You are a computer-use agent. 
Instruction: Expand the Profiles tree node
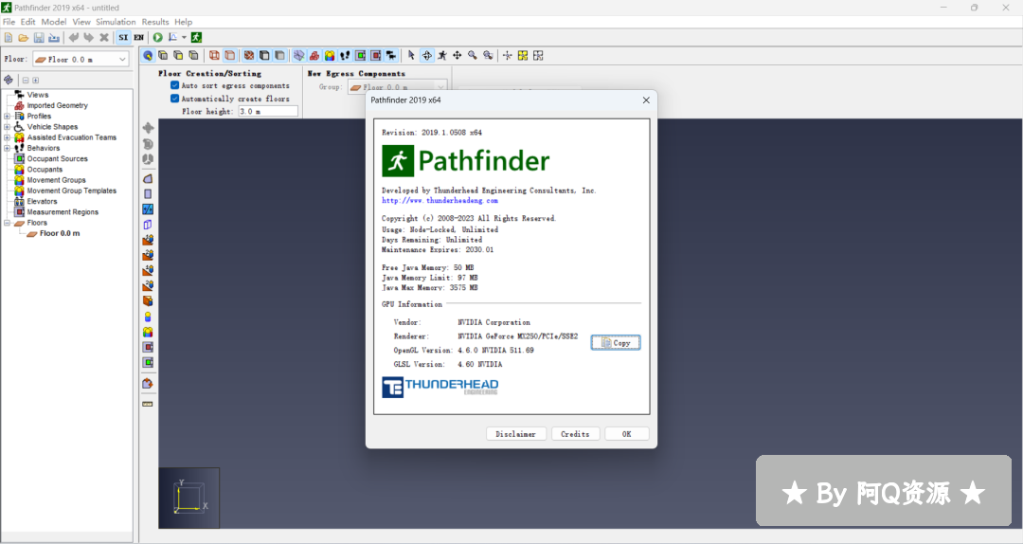point(8,116)
